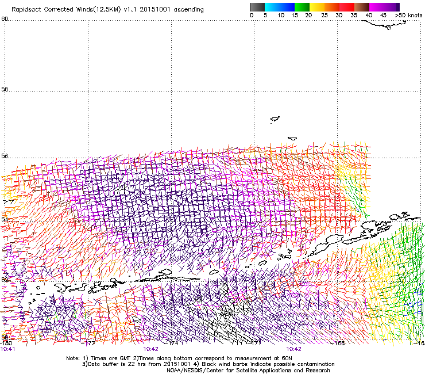Screen dimensions: 425x374
Task: Pick the green 15–20 knots color segment
Action: 302,7
